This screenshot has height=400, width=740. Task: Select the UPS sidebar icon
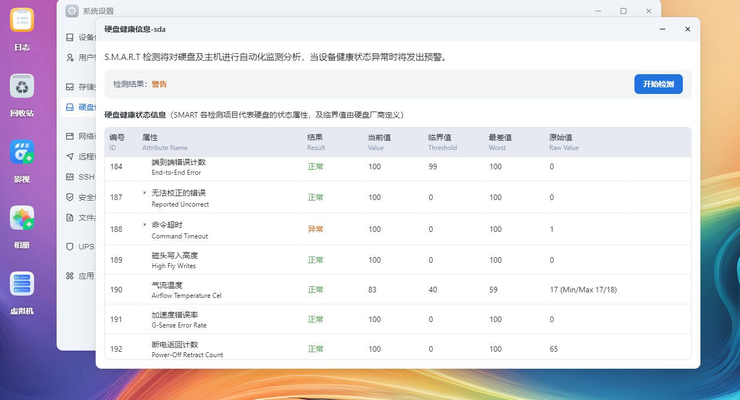pyautogui.click(x=70, y=247)
